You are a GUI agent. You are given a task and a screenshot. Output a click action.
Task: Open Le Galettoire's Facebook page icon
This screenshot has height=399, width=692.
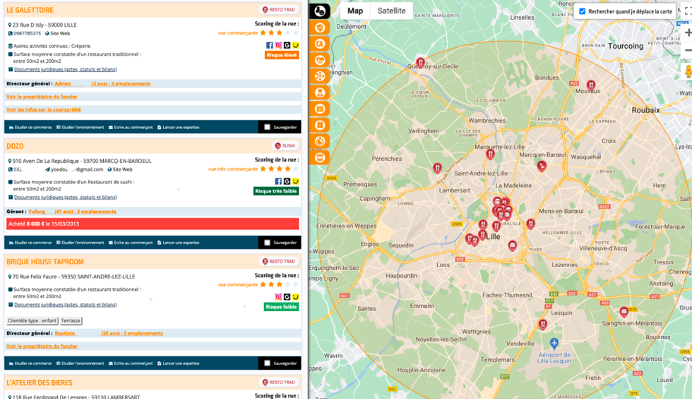pyautogui.click(x=270, y=45)
